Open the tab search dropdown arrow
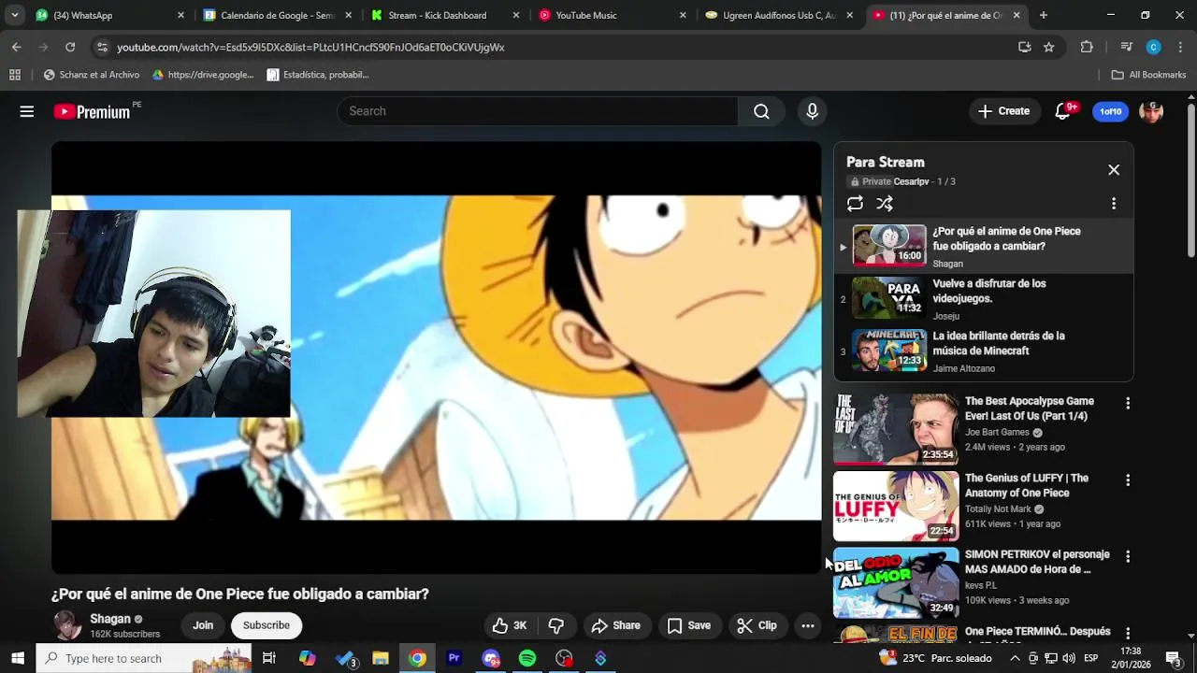1197x673 pixels. 14,15
